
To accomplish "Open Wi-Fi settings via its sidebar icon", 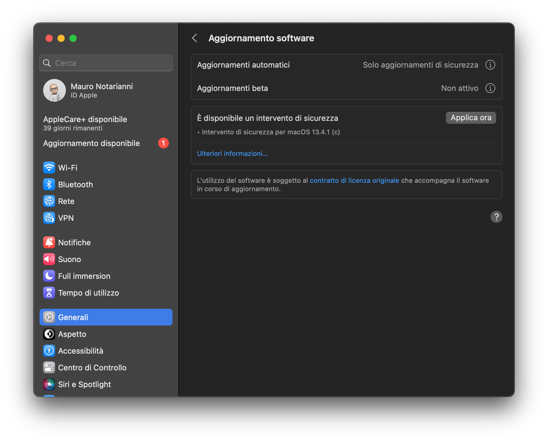I will click(x=49, y=168).
